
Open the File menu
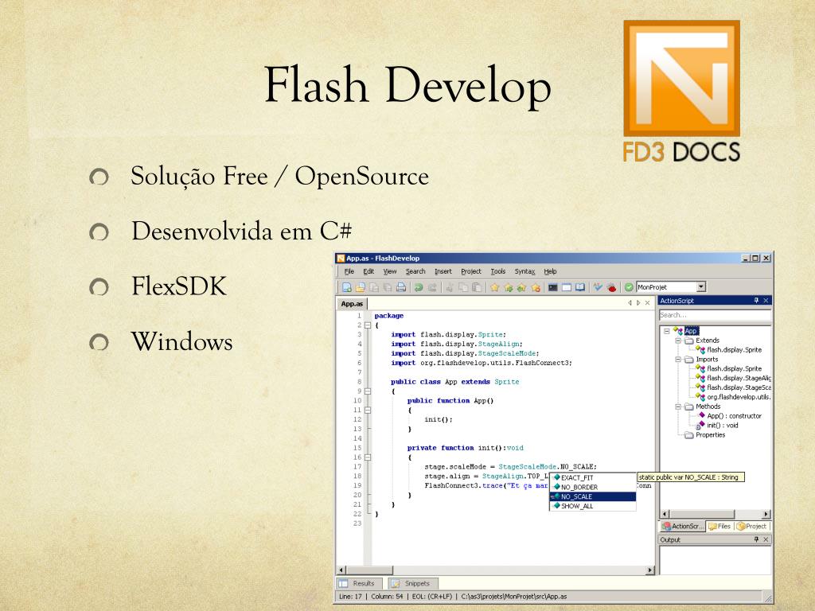click(349, 271)
